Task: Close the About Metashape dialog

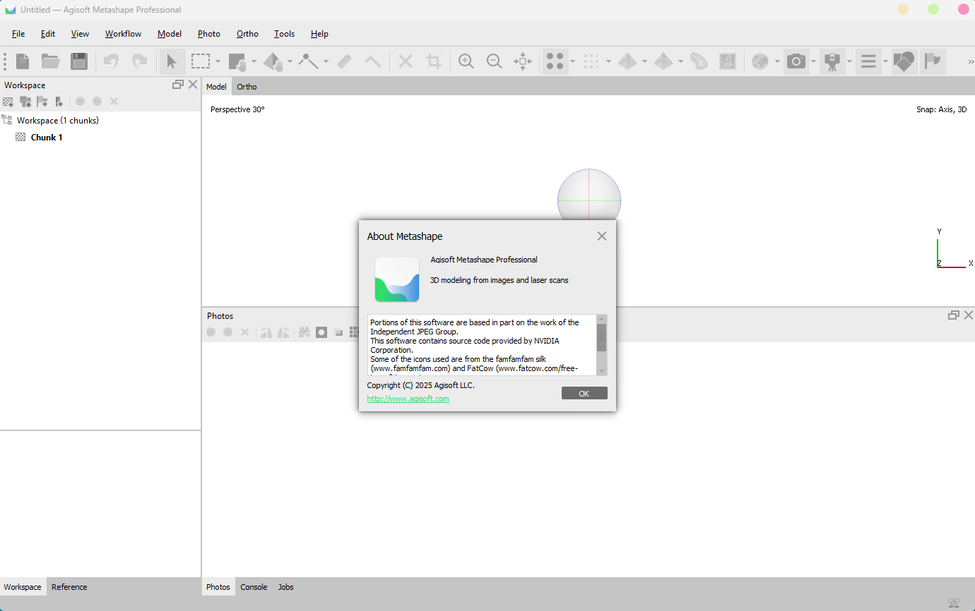Action: (602, 236)
